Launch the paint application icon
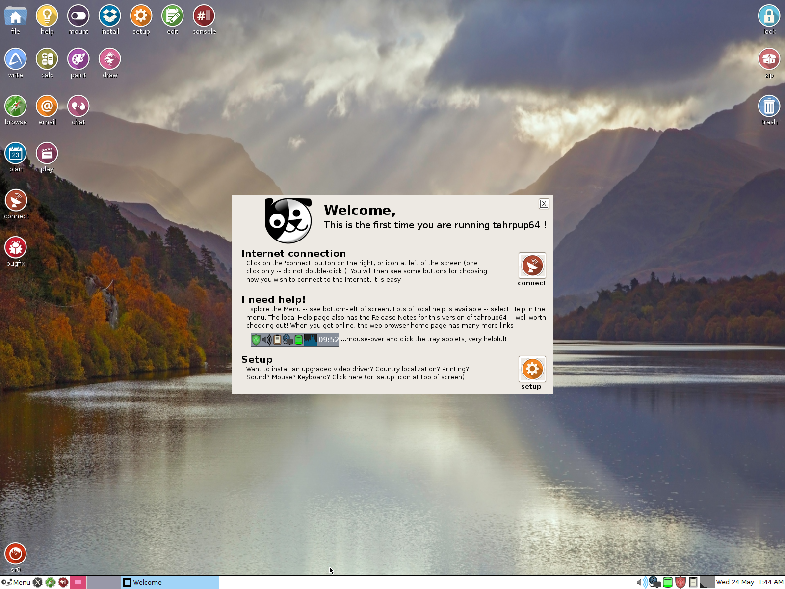Viewport: 785px width, 589px height. pos(78,58)
